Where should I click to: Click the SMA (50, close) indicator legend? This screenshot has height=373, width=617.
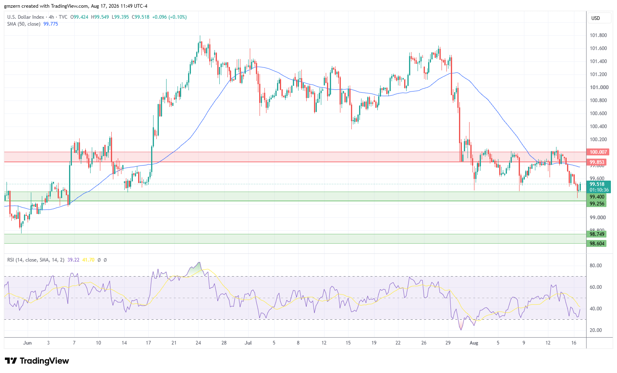24,24
